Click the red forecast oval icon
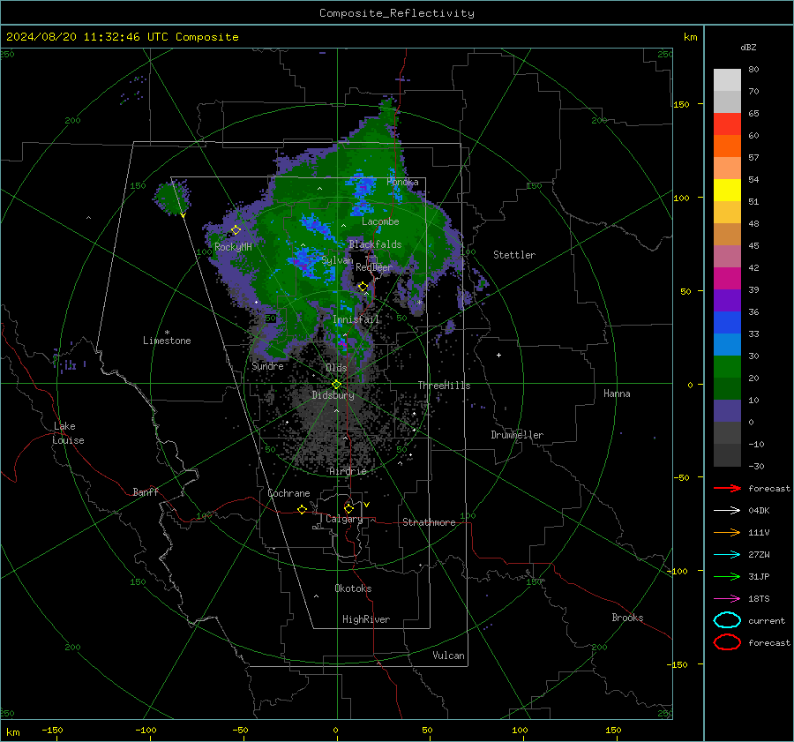This screenshot has width=794, height=742. tap(727, 642)
